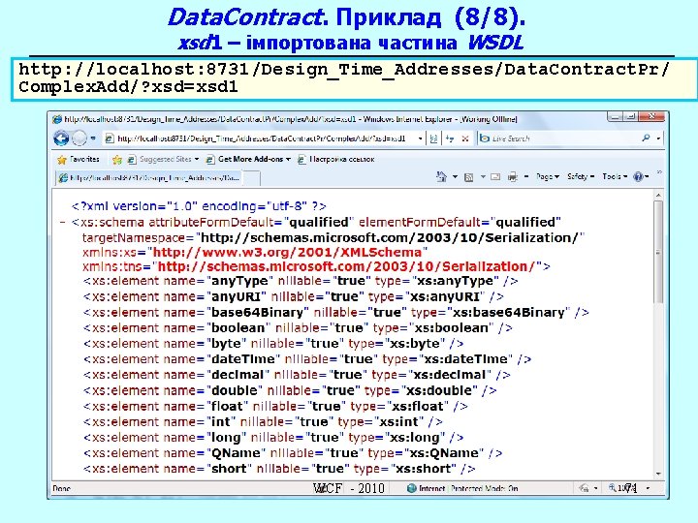Open the Favorites star button
Viewport: 698px width, 523px height.
coord(78,159)
